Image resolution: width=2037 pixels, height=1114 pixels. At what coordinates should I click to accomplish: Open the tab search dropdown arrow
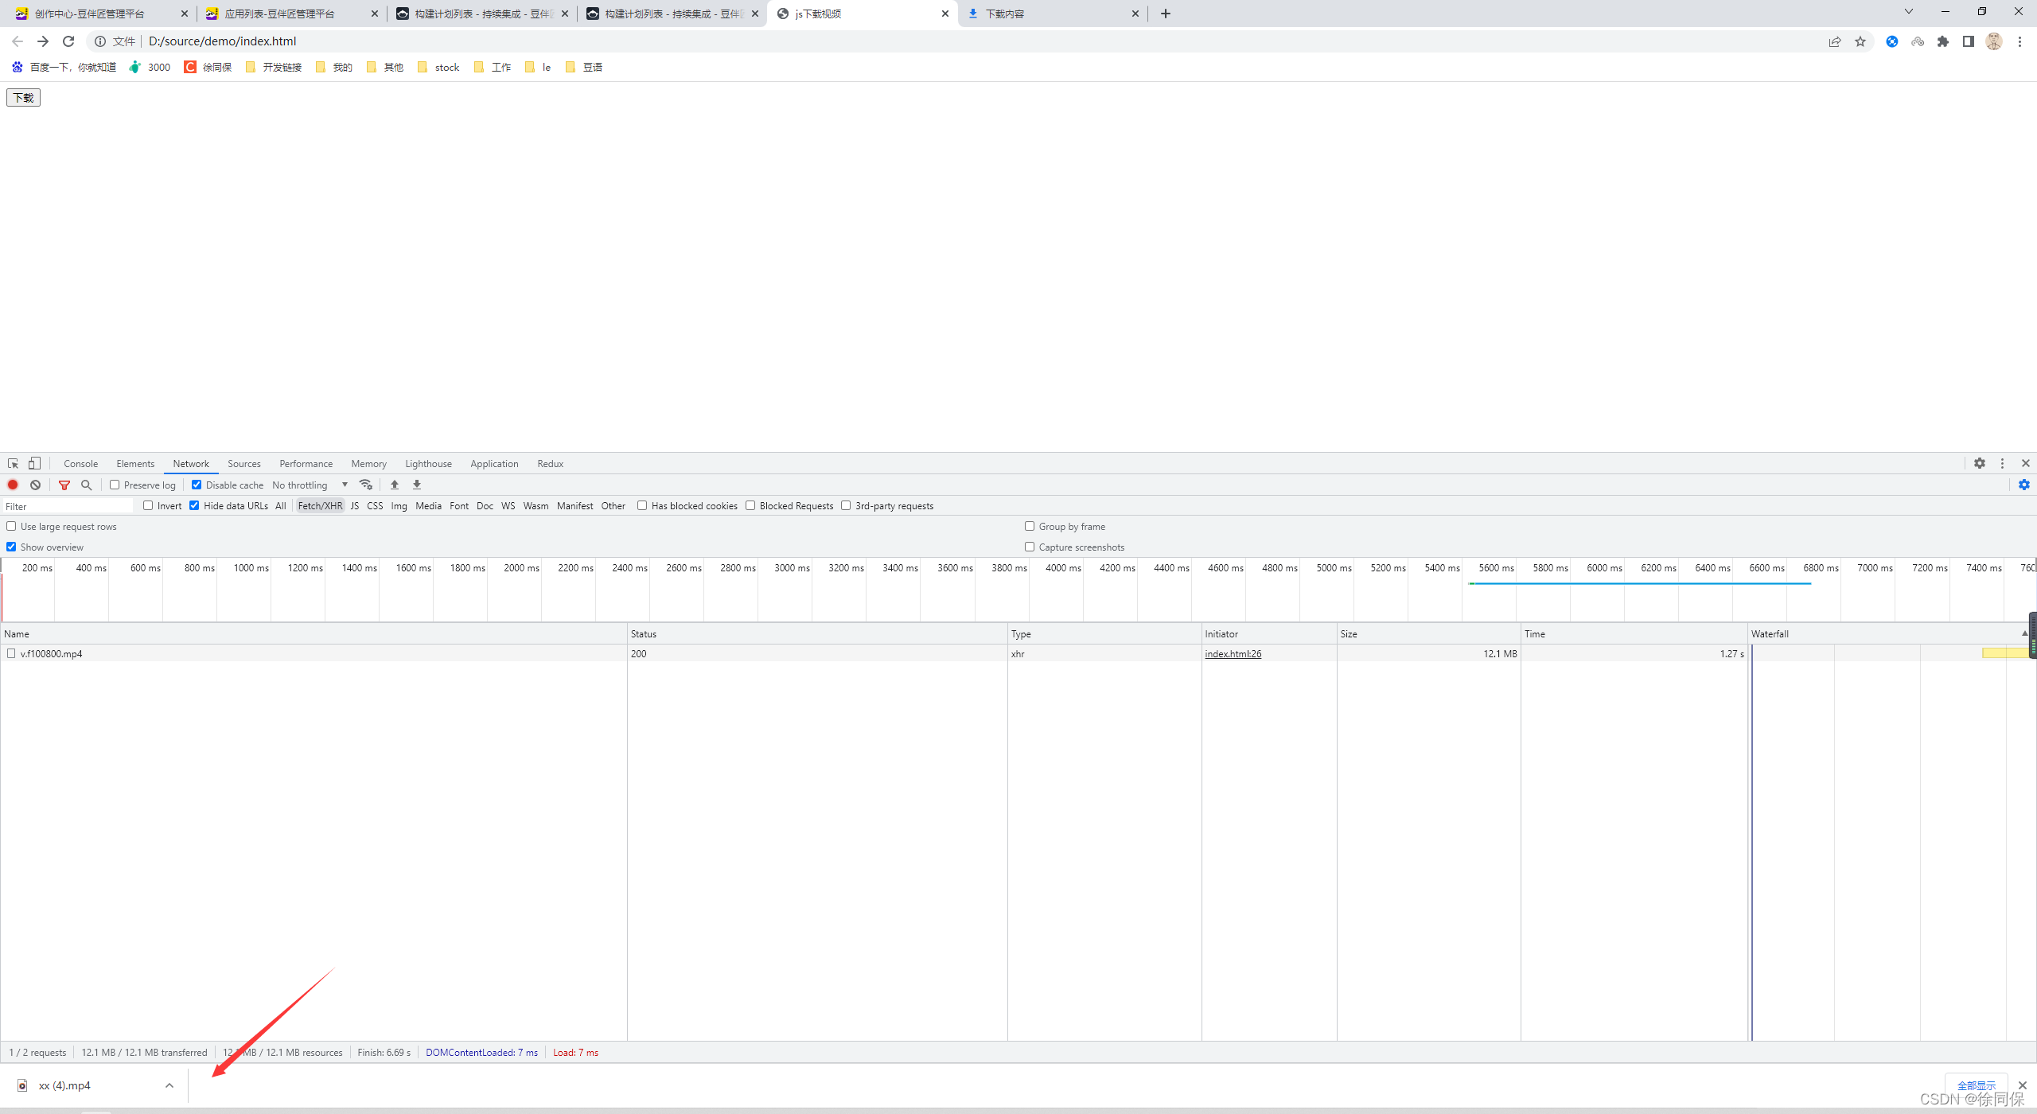click(x=1908, y=12)
